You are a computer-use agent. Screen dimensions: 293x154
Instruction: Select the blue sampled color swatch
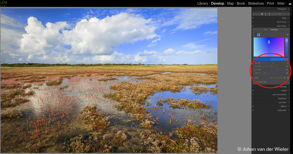(259, 35)
